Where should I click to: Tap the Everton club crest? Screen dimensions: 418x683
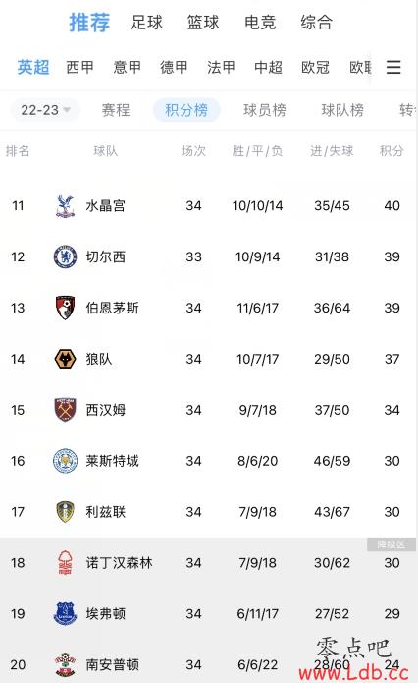65,614
